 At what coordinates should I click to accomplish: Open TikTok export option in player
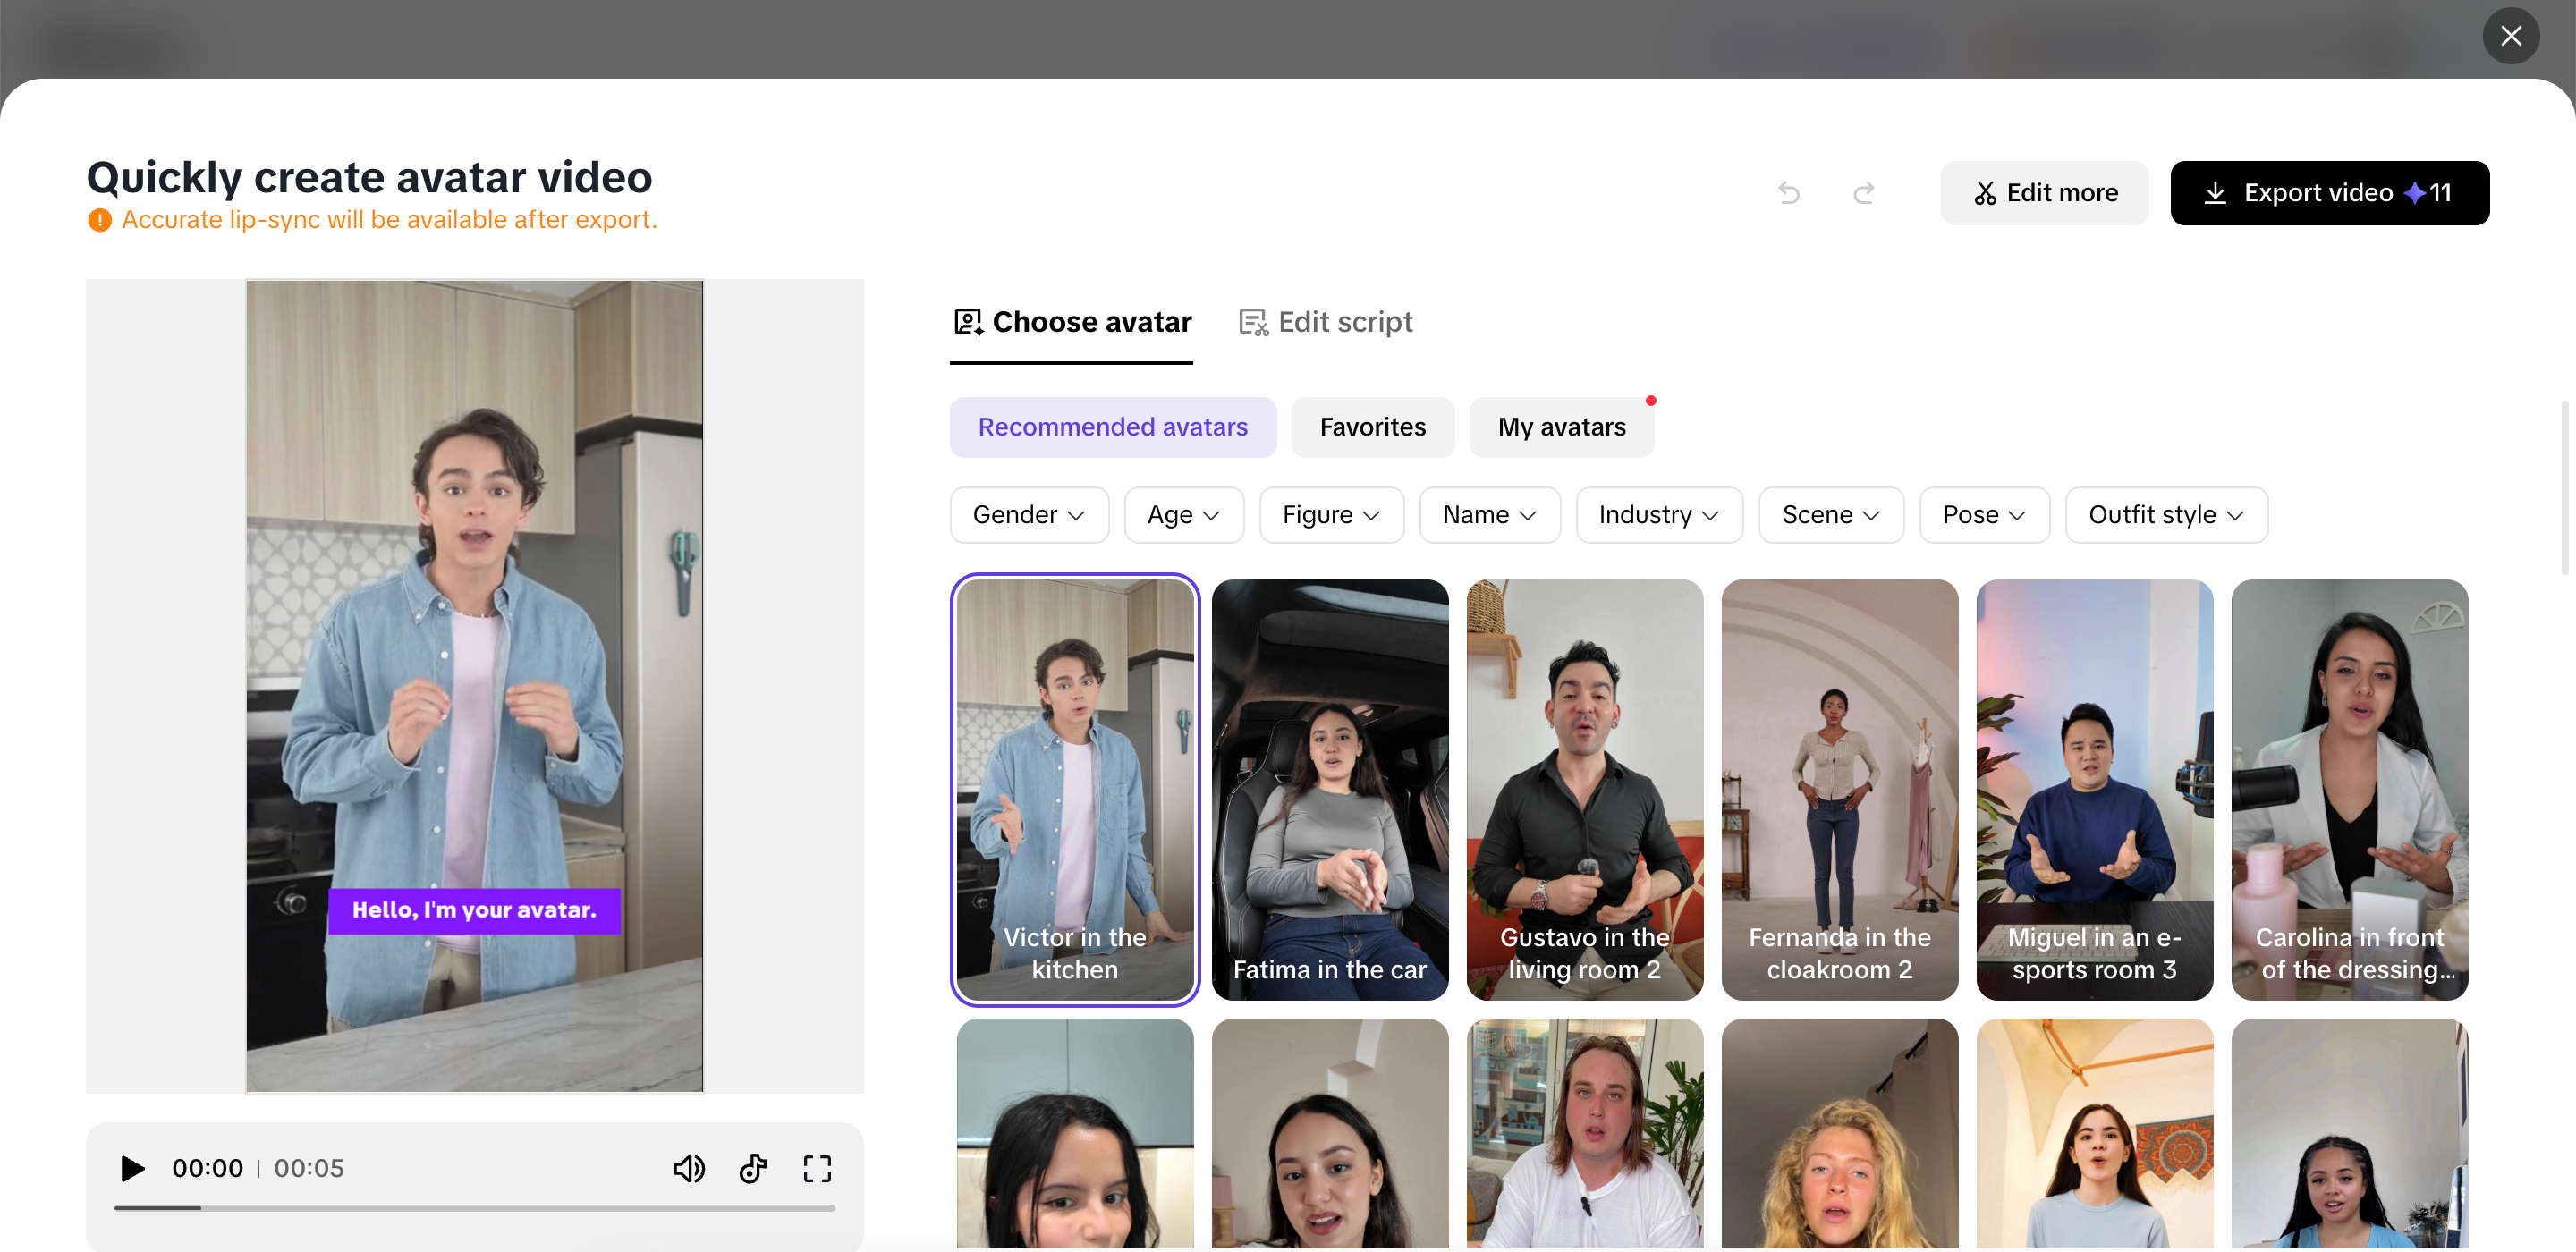tap(753, 1168)
